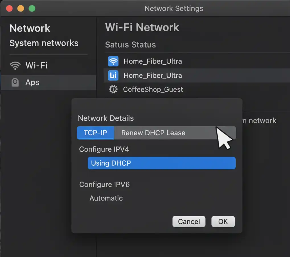Click the gear icon next to CoffeeShop_Guest
The width and height of the screenshot is (290, 257).
point(113,90)
